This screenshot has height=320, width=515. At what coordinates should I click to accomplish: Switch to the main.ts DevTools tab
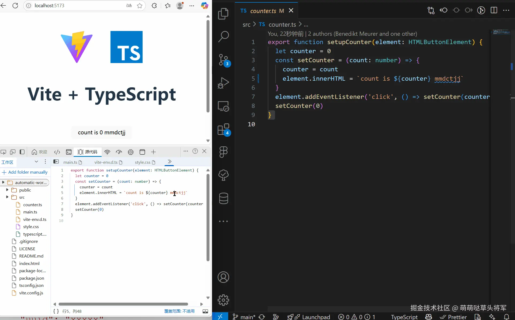point(70,162)
